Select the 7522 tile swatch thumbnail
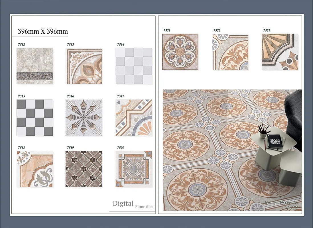Image resolution: width=313 pixels, height=228 pixels. [230, 52]
